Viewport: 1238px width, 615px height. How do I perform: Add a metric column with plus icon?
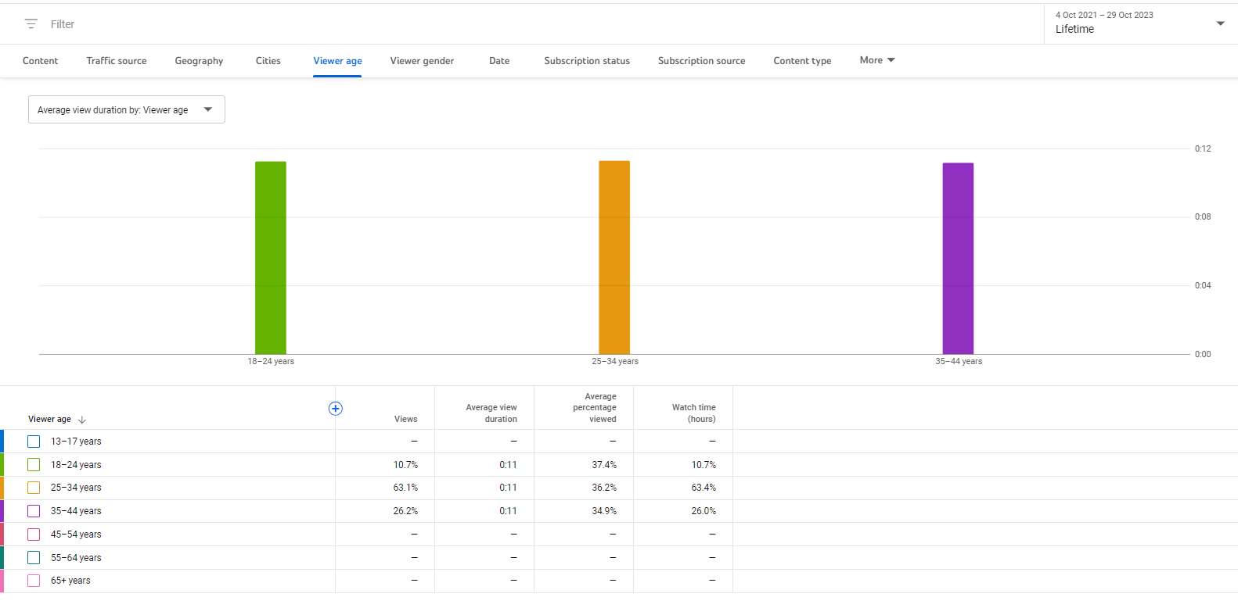336,409
